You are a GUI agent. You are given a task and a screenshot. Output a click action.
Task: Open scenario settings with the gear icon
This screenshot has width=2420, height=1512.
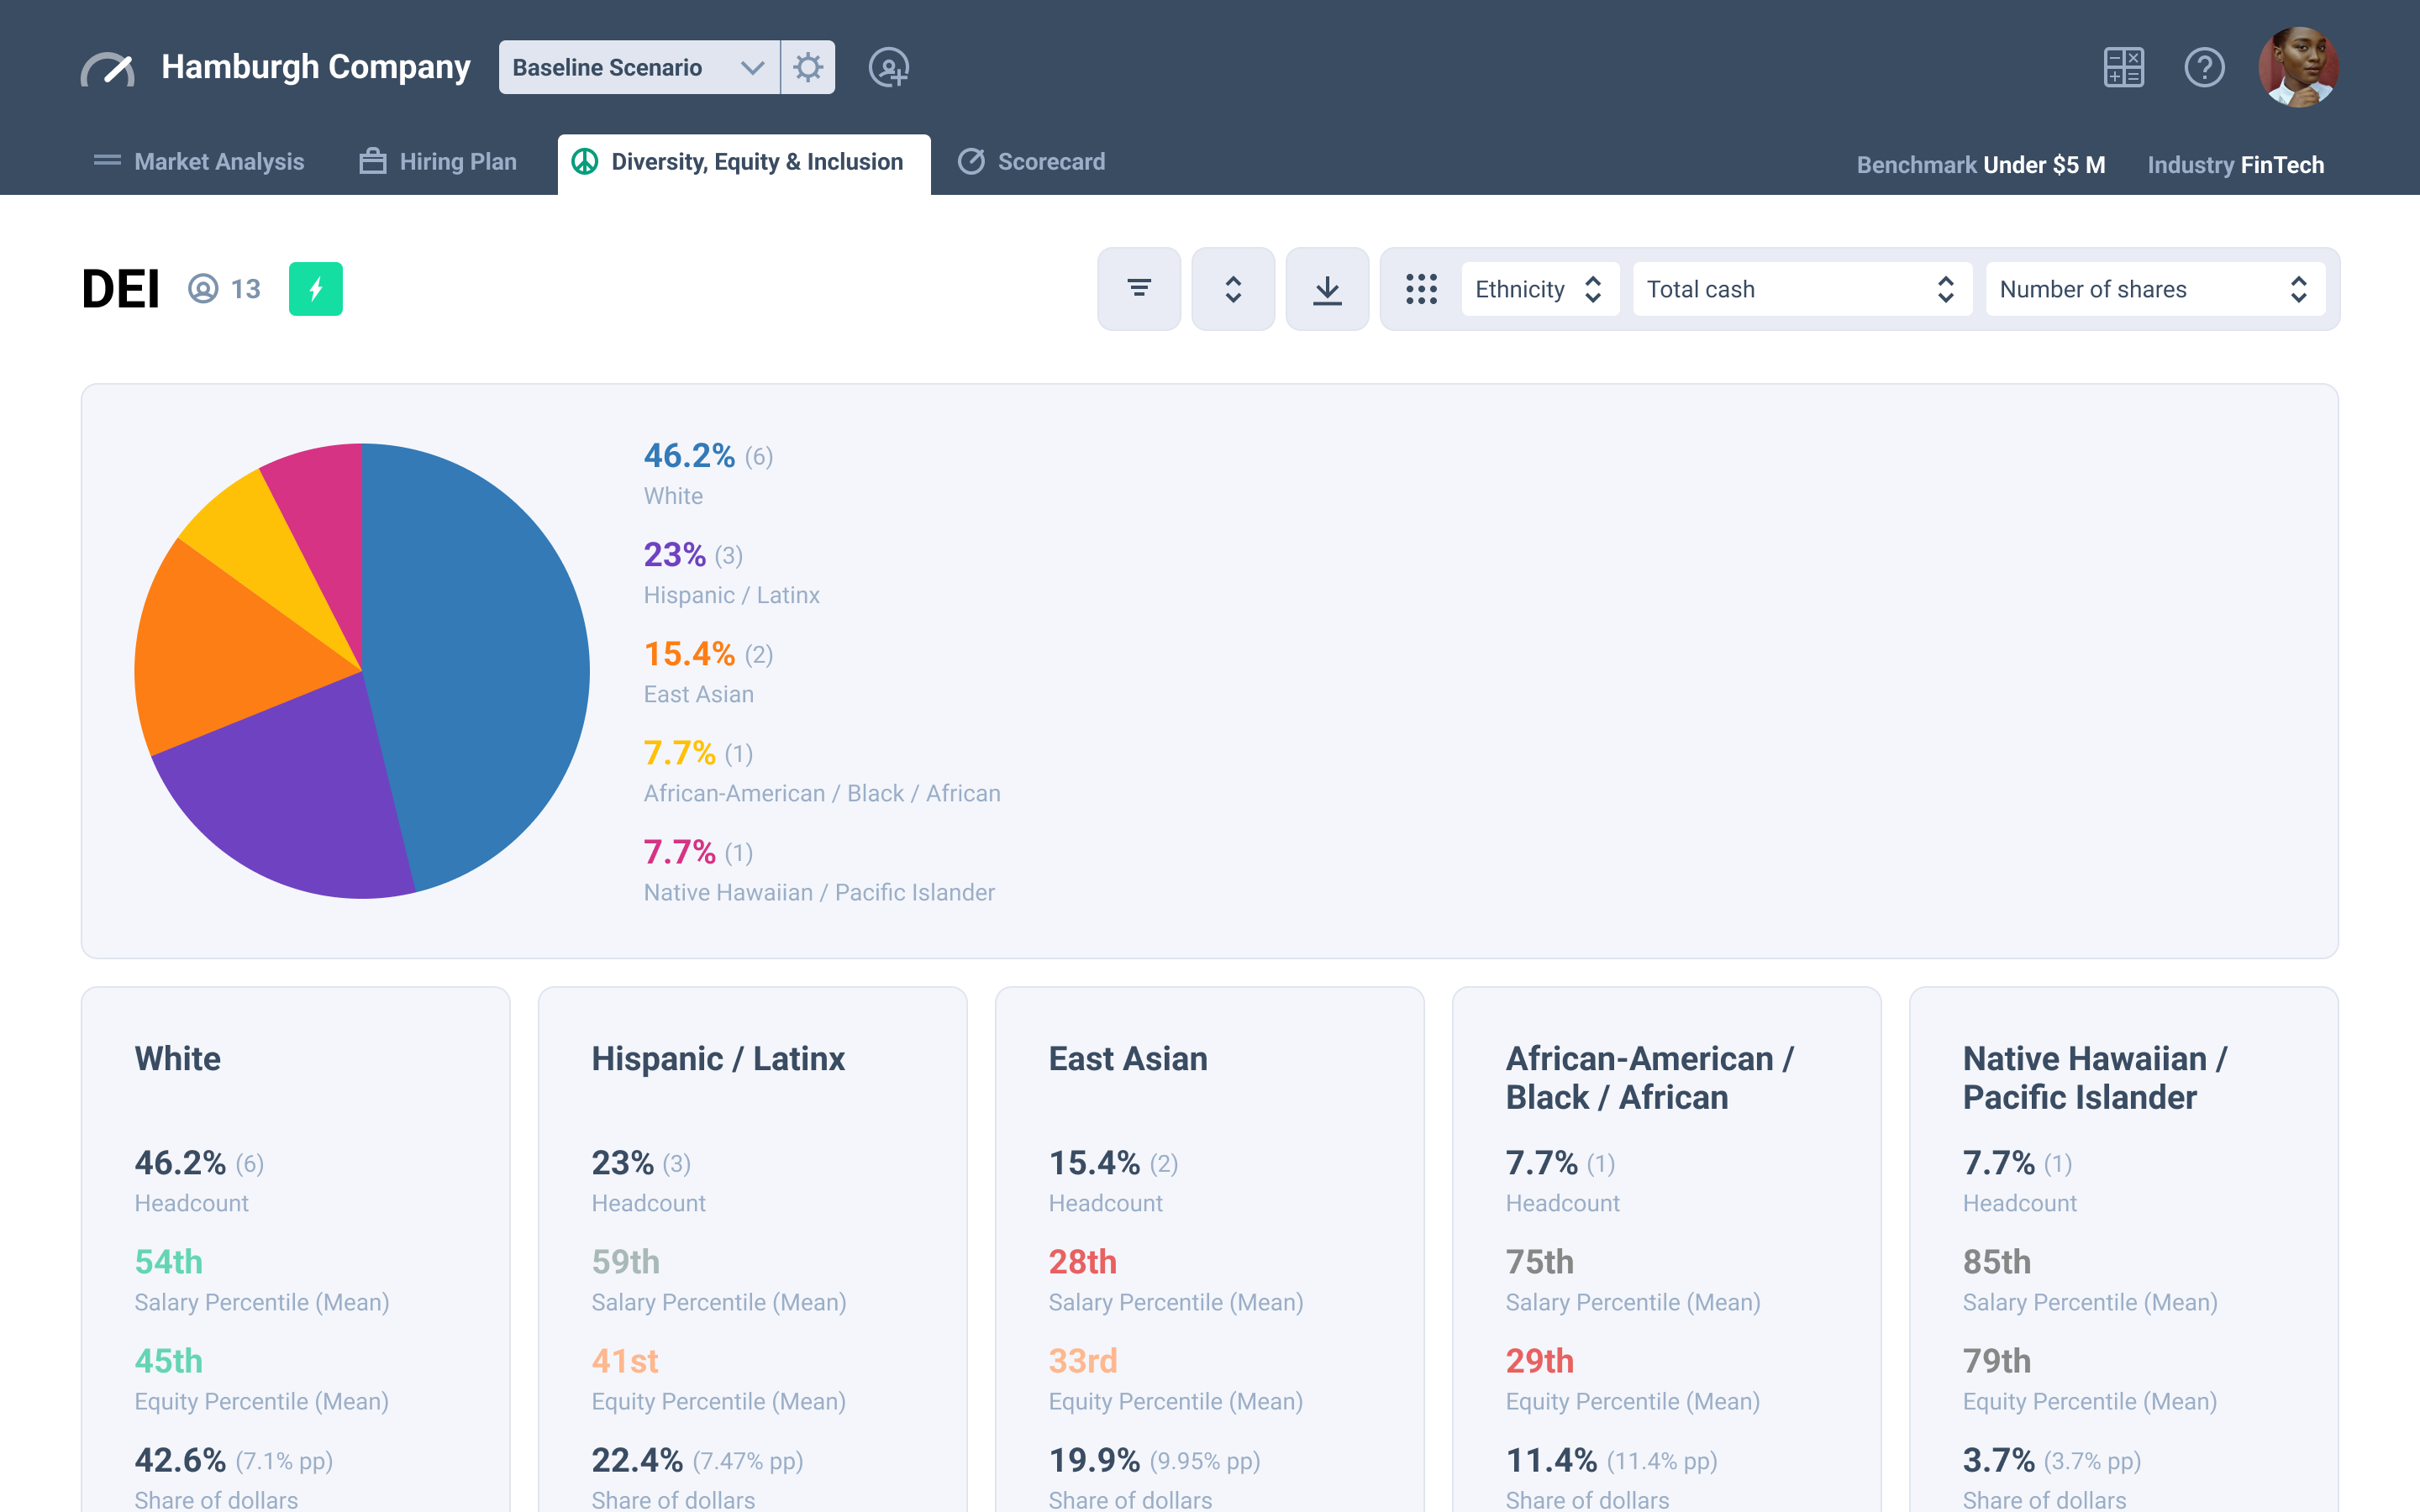(x=808, y=67)
